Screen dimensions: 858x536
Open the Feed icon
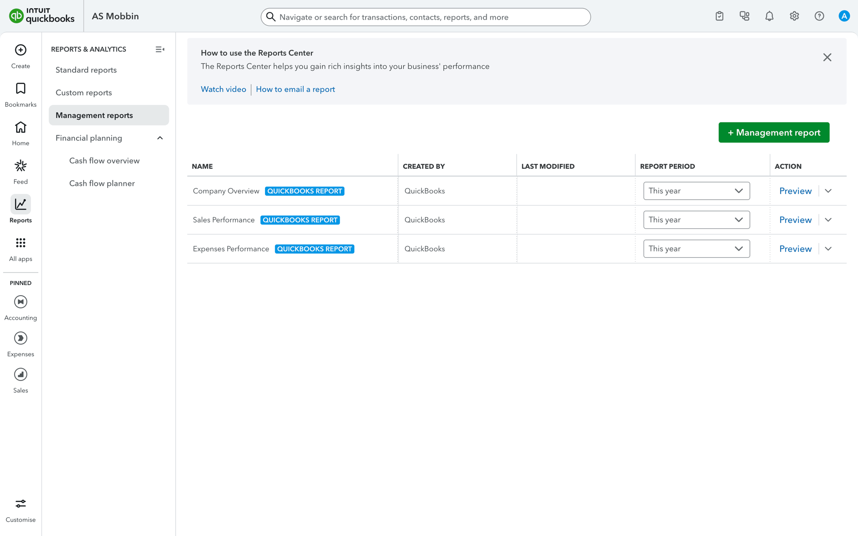[21, 166]
